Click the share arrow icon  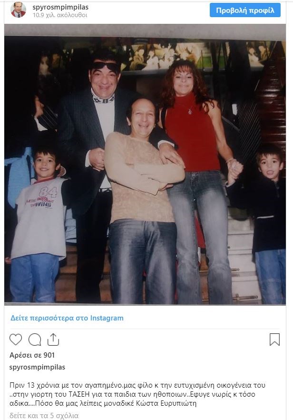(53, 340)
